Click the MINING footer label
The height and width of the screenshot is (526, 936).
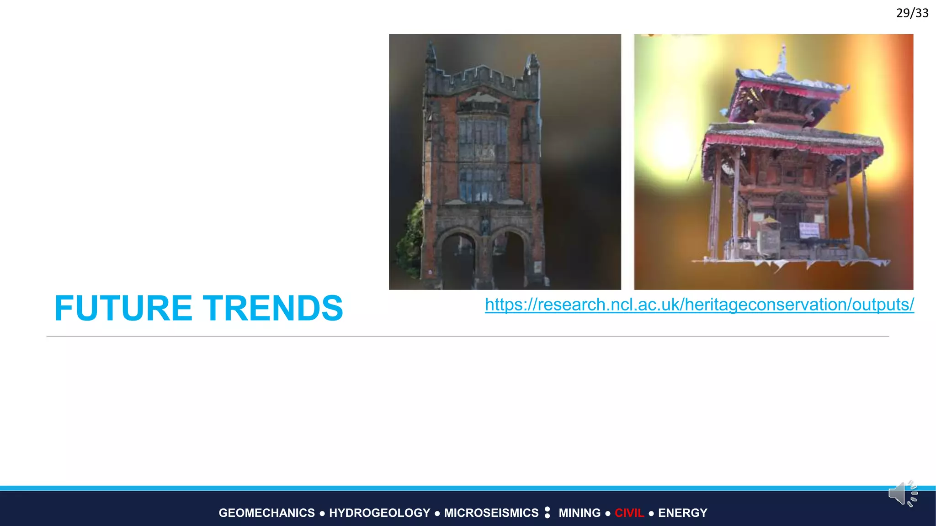point(580,513)
